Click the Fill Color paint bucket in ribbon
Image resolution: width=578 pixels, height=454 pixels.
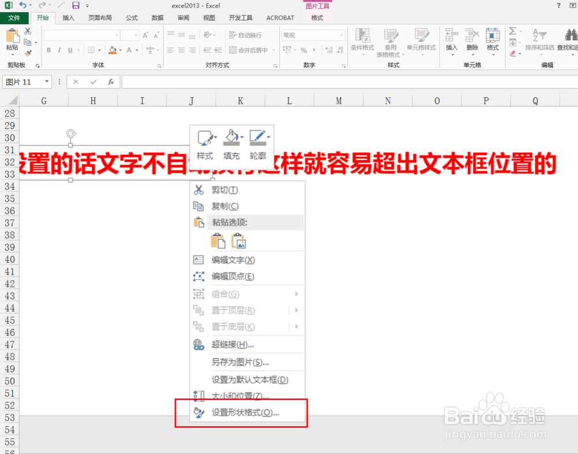[113, 50]
